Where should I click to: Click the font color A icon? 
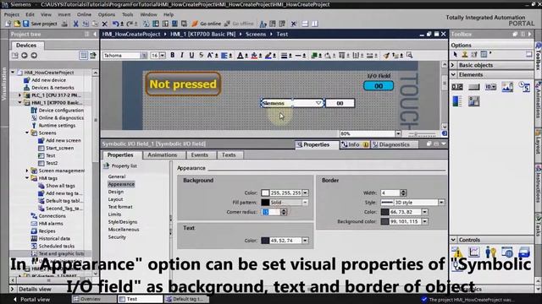[x=241, y=55]
